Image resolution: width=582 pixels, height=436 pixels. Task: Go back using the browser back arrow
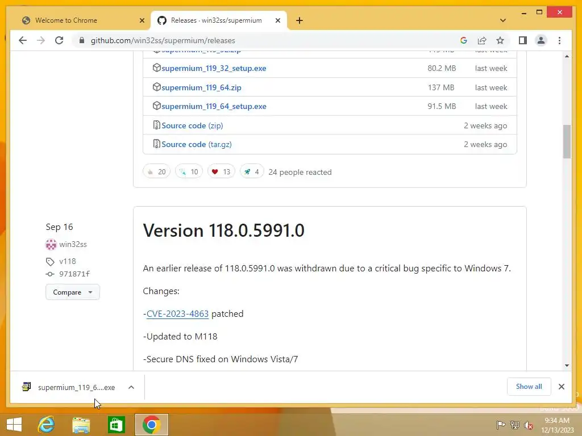(23, 40)
